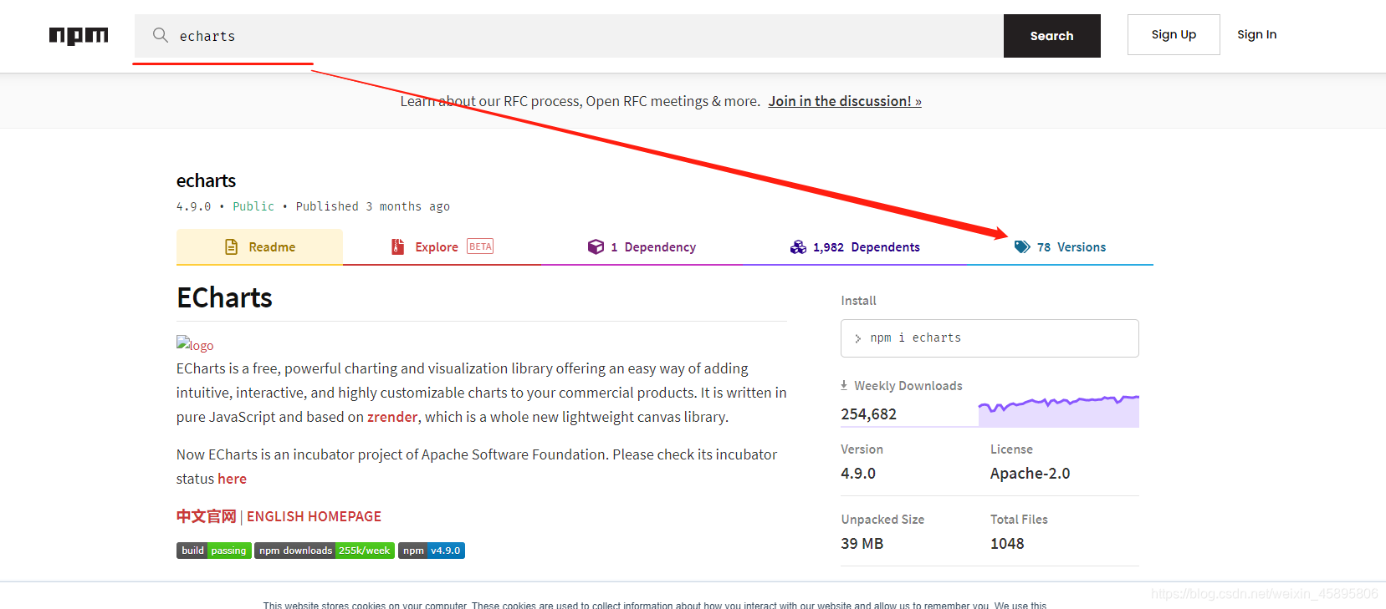Follow the zrender link

click(x=392, y=417)
